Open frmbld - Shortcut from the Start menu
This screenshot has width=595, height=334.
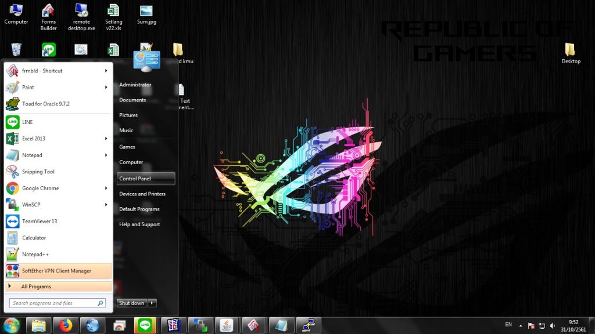[x=59, y=71]
